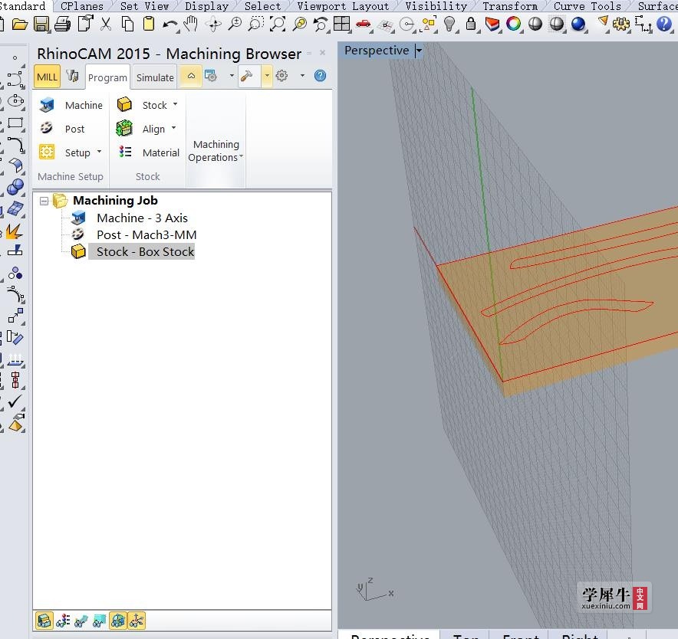
Task: Activate the Pan hand tool
Action: coord(191,25)
